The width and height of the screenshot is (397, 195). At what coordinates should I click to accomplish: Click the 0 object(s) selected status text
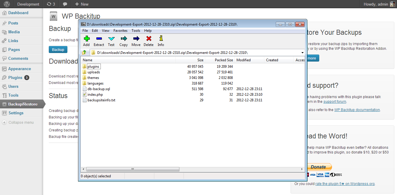point(96,176)
